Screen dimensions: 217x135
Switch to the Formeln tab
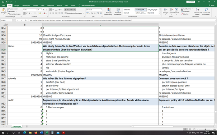(x=35, y=5)
